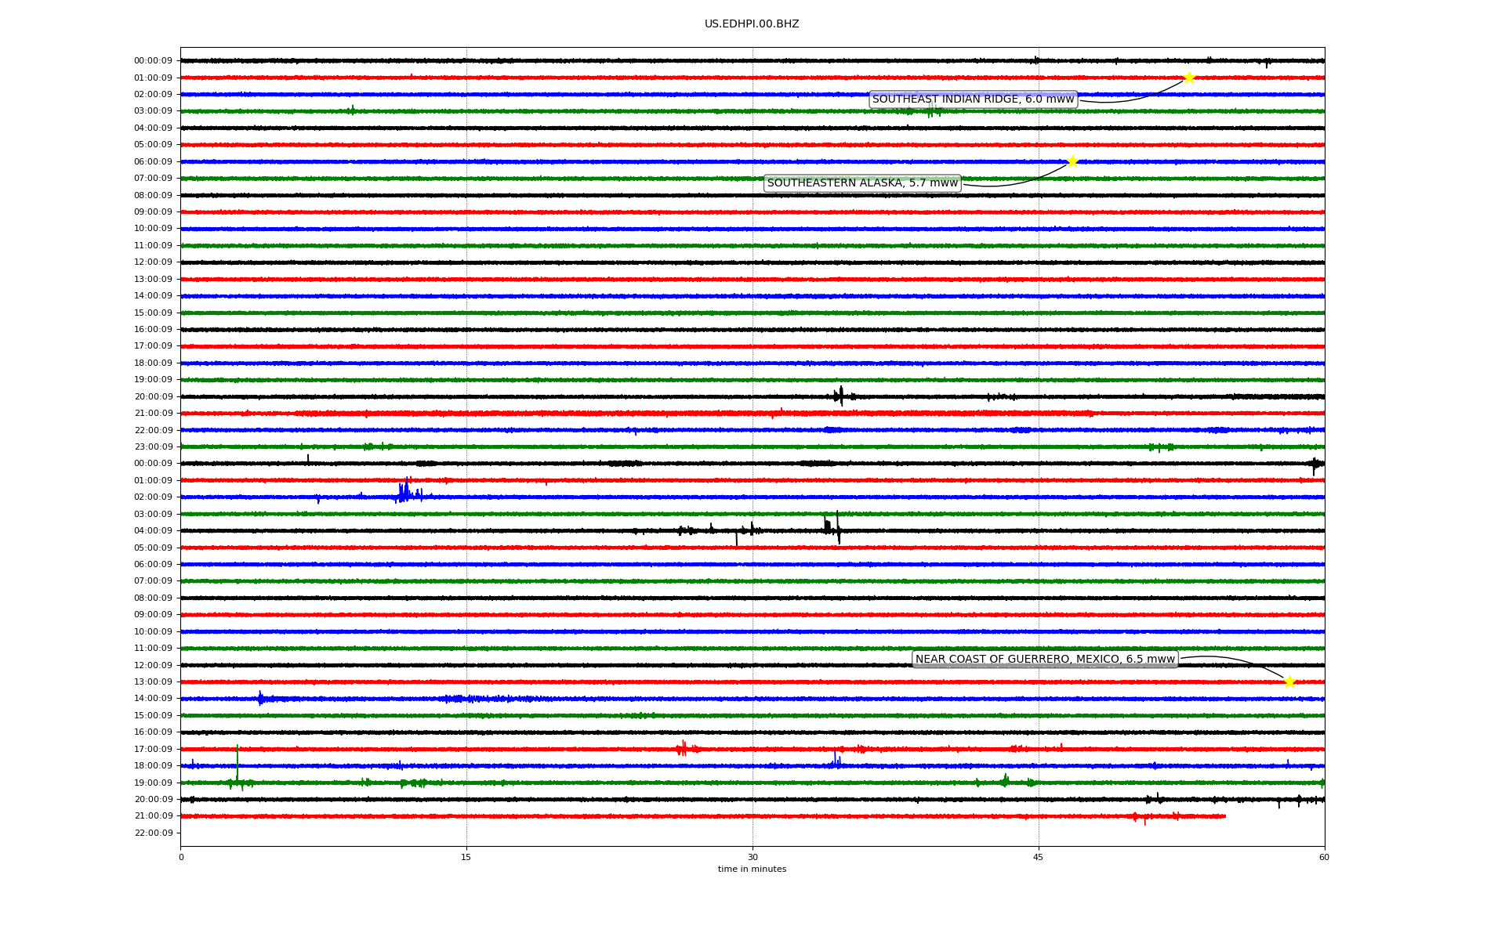The height and width of the screenshot is (940, 1505).
Task: Click the US.EDHPI.00.BHZ plot title
Action: click(x=752, y=24)
